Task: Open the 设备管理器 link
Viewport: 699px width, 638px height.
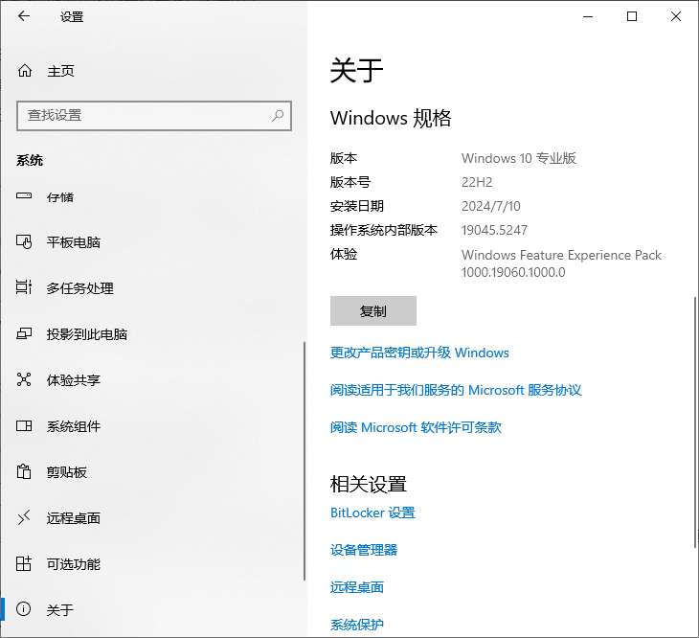Action: click(x=364, y=550)
